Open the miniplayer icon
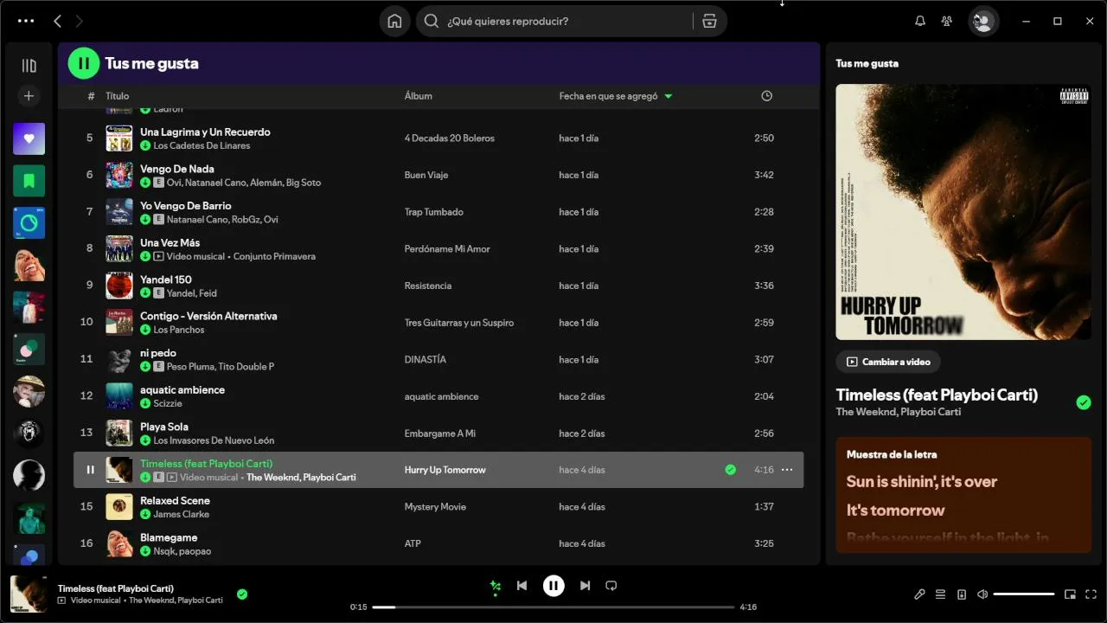The width and height of the screenshot is (1107, 623). pyautogui.click(x=1070, y=594)
